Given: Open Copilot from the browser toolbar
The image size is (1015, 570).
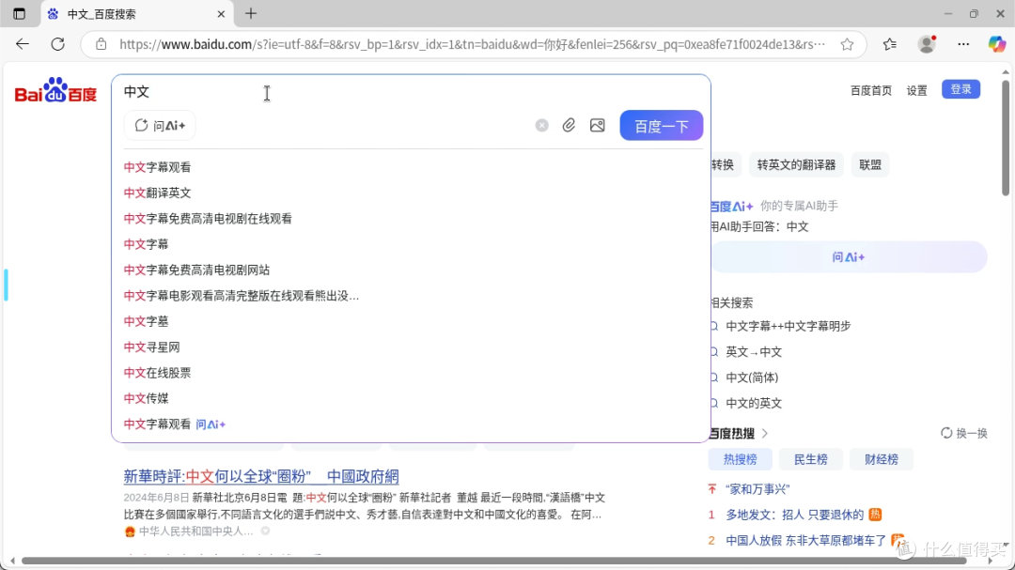Looking at the screenshot, I should tap(997, 43).
